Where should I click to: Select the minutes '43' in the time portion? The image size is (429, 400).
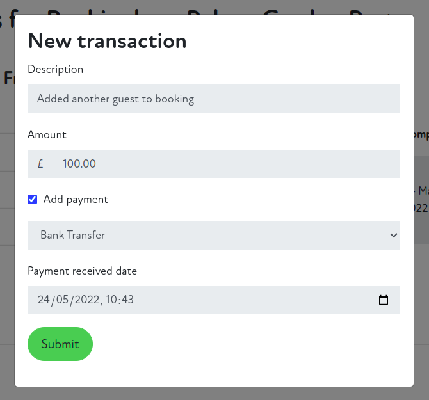tap(126, 300)
